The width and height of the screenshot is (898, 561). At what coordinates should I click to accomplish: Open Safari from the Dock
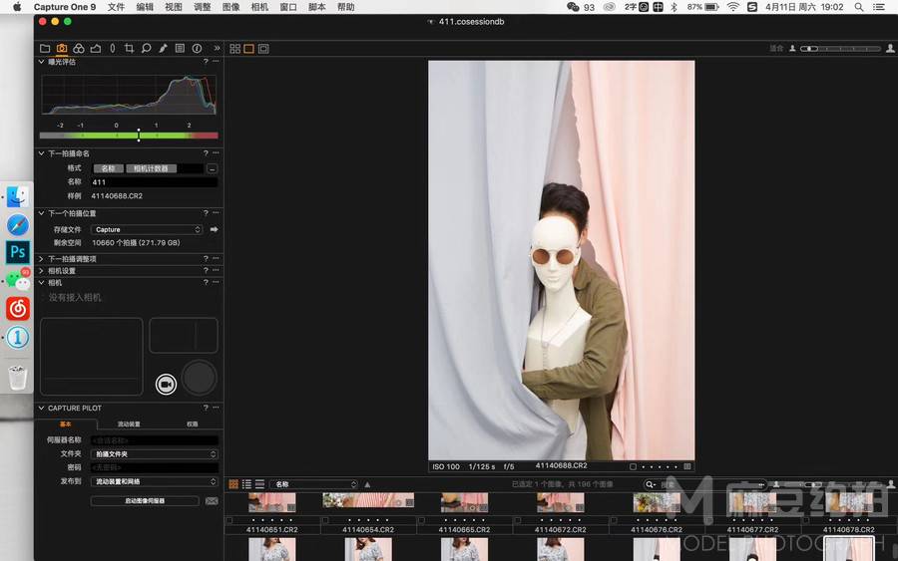(18, 225)
